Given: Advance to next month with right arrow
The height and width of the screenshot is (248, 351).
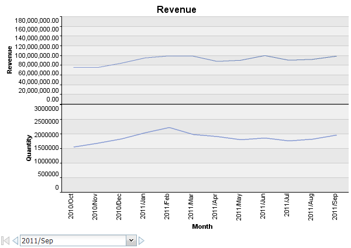Looking at the screenshot, I should click(x=141, y=240).
